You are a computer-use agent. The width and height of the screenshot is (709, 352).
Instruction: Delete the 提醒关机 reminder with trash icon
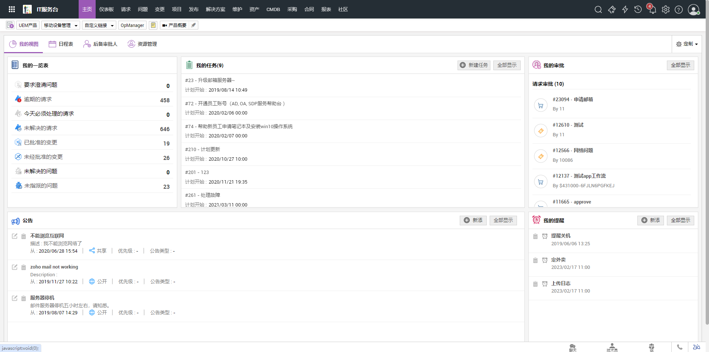tap(535, 236)
